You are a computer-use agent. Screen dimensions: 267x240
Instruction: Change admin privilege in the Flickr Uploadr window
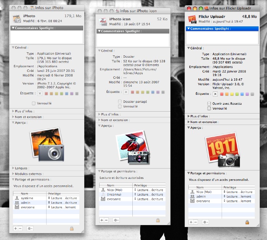(238, 196)
